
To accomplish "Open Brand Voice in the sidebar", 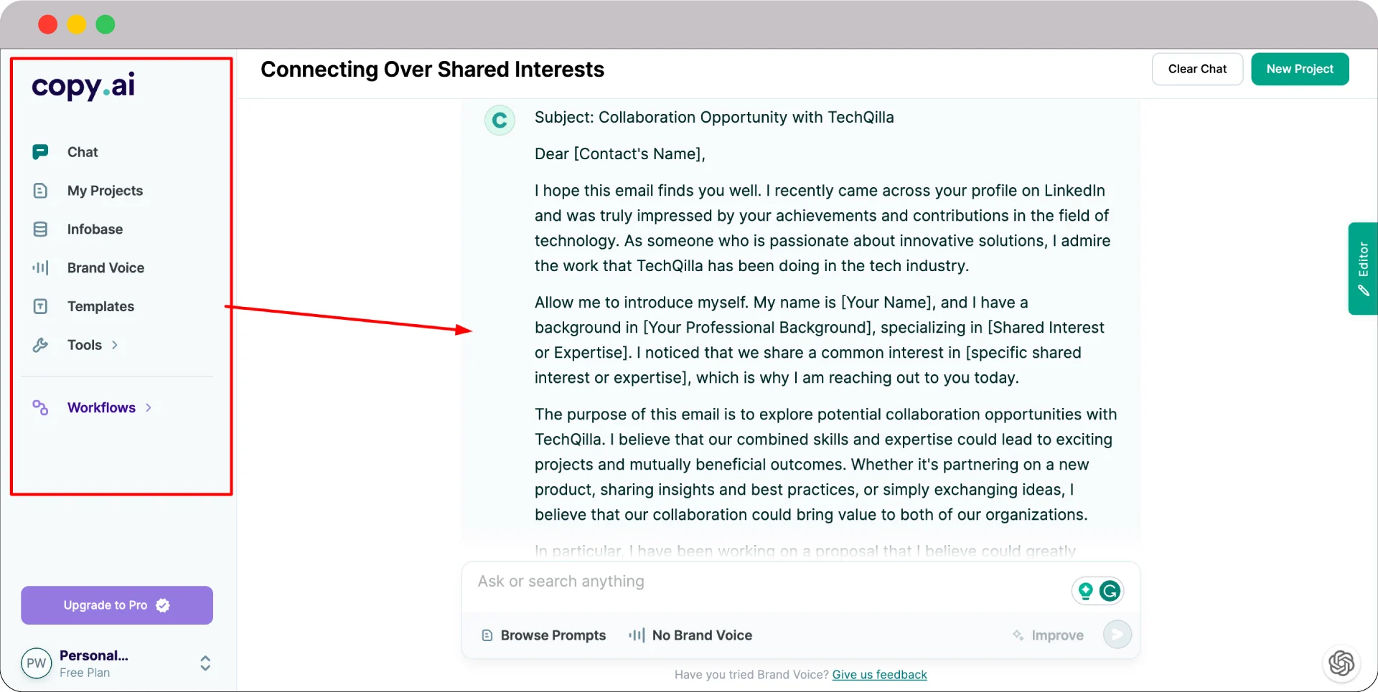I will pyautogui.click(x=106, y=267).
